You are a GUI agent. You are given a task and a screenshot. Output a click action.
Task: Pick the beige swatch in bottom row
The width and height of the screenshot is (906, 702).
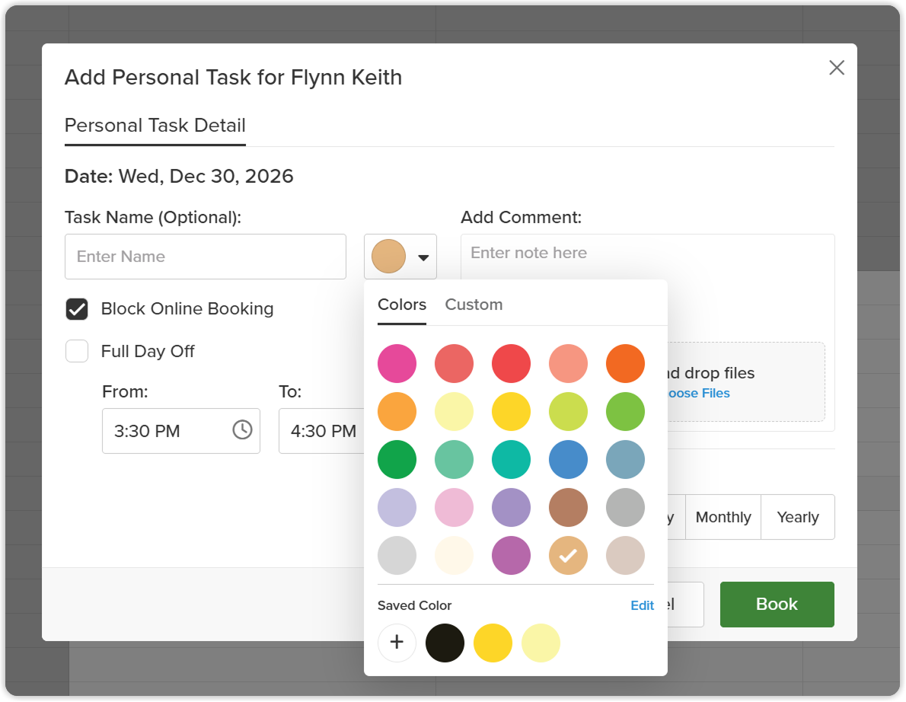pyautogui.click(x=625, y=555)
